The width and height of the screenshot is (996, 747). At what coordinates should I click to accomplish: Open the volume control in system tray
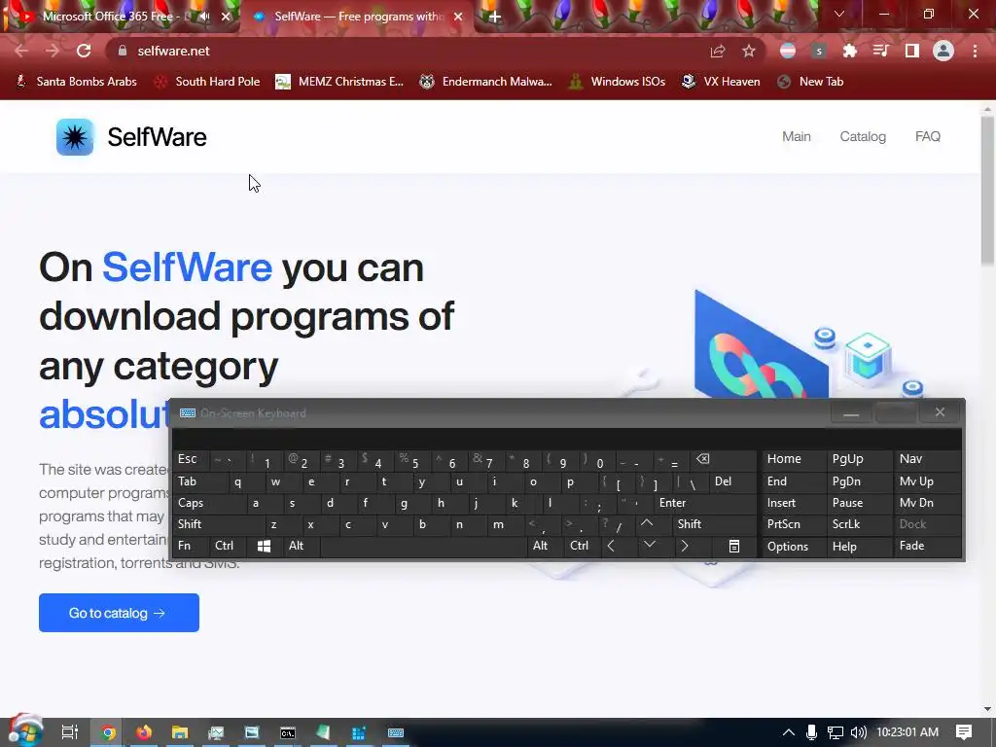coord(858,732)
